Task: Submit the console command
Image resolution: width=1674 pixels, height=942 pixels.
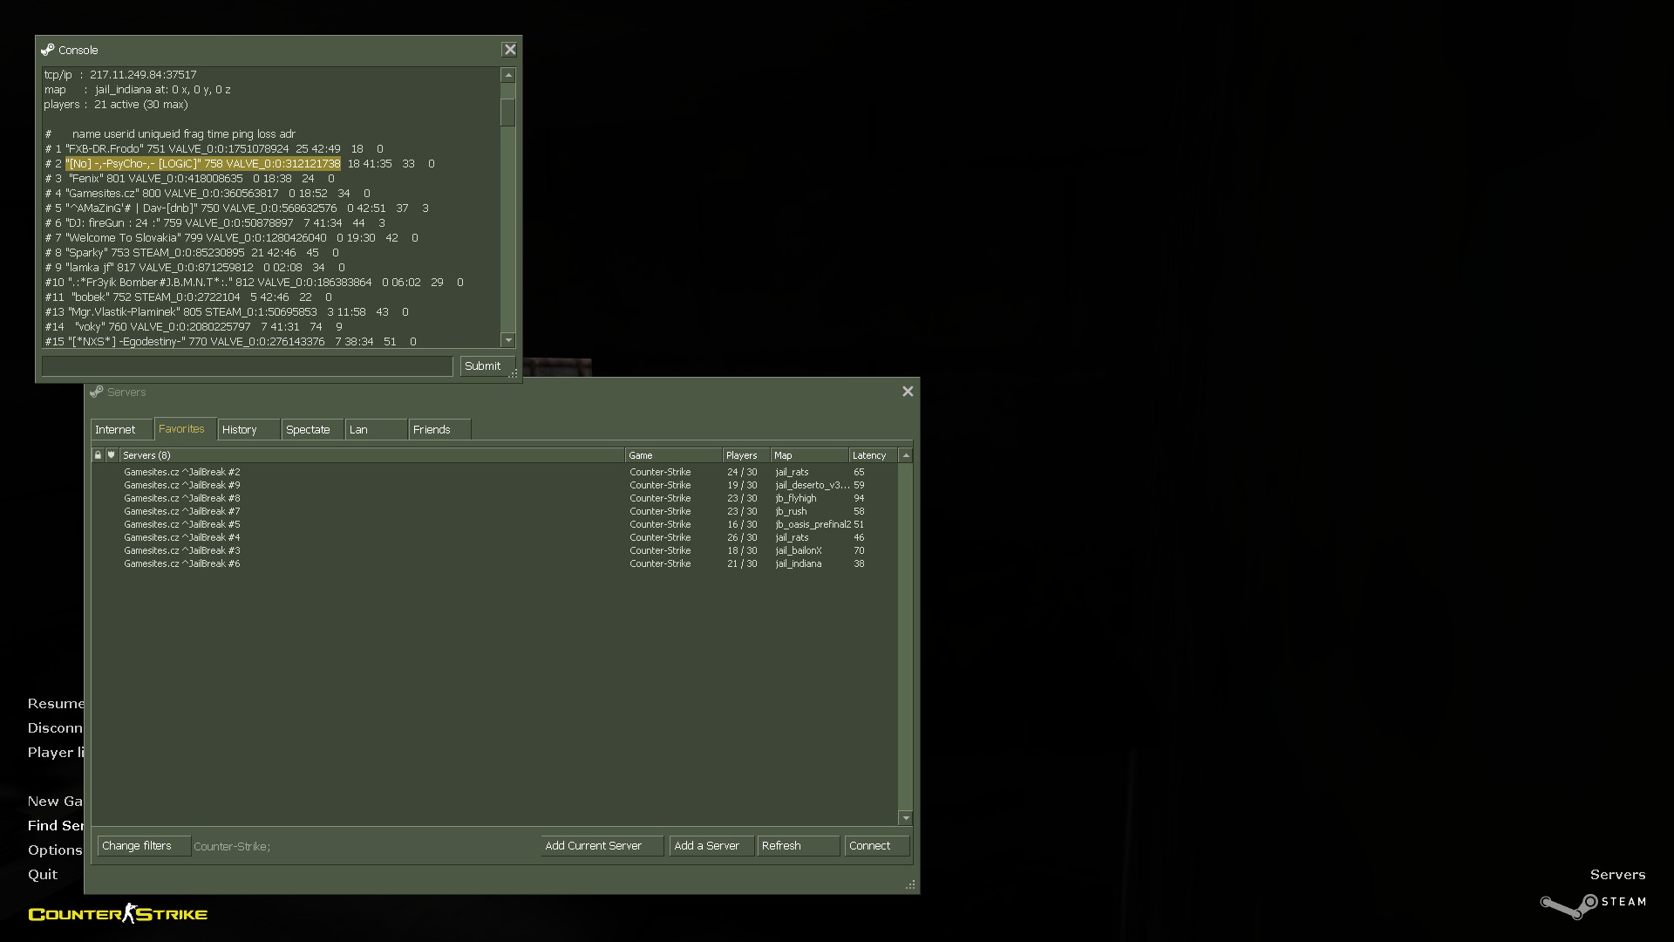Action: pyautogui.click(x=487, y=366)
